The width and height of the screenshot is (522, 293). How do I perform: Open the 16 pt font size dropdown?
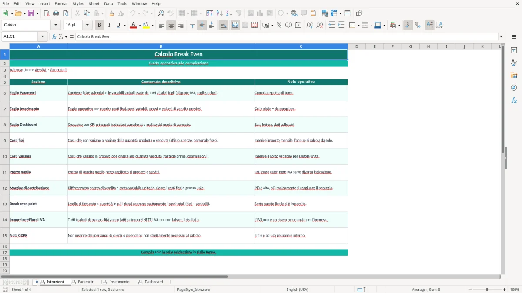point(87,25)
